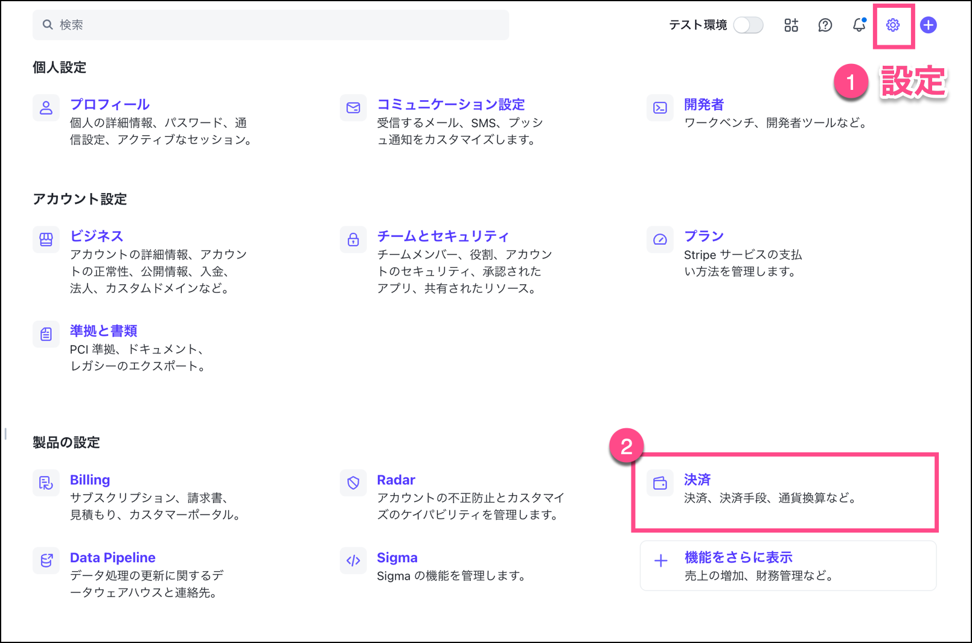Open Data Pipeline settings link
This screenshot has width=972, height=643.
[x=112, y=557]
